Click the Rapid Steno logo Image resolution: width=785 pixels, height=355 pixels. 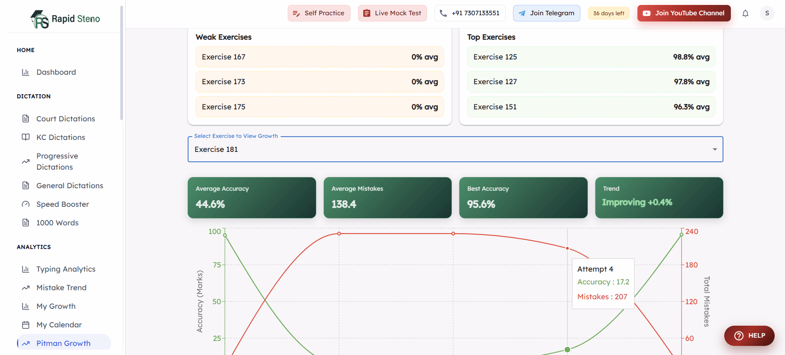tap(65, 19)
